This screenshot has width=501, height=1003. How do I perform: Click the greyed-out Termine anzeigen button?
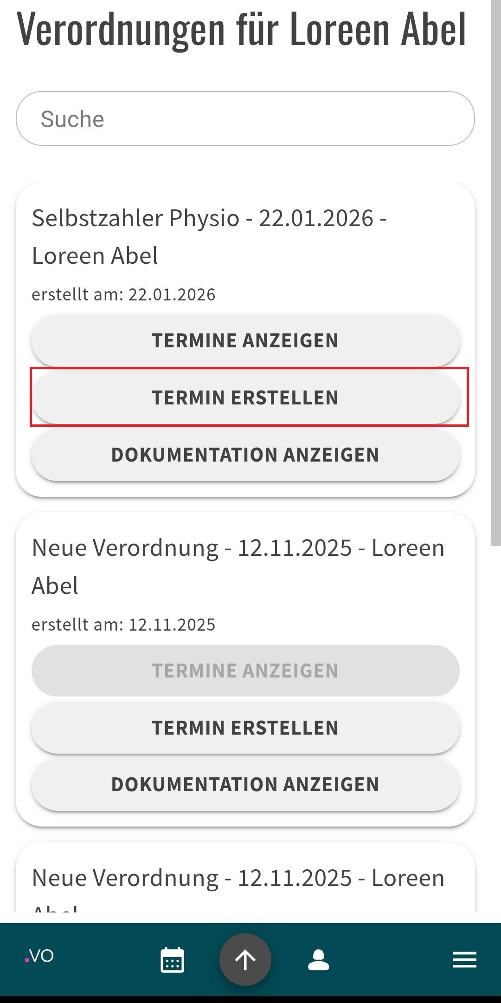245,671
